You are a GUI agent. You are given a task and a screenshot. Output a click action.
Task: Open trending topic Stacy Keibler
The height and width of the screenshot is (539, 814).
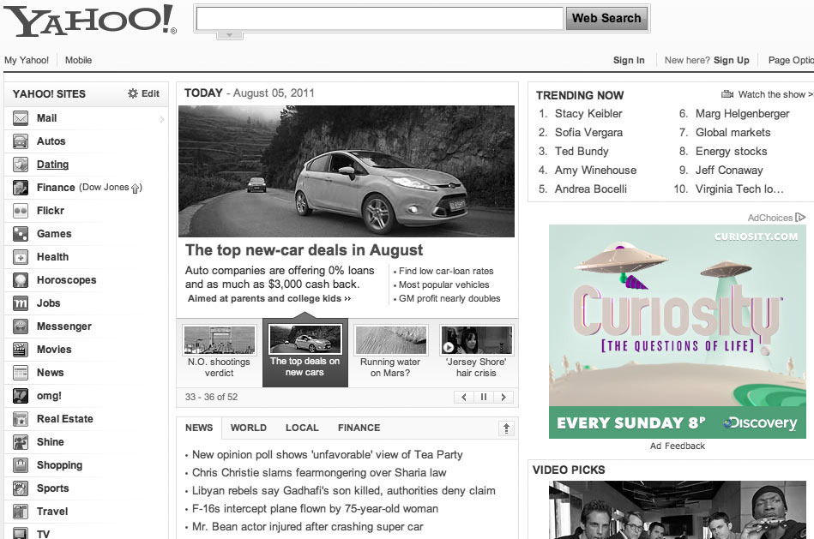pyautogui.click(x=588, y=114)
